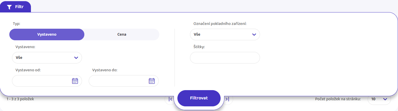Click into the Štítky input field
Image resolution: width=398 pixels, height=111 pixels.
[225, 58]
